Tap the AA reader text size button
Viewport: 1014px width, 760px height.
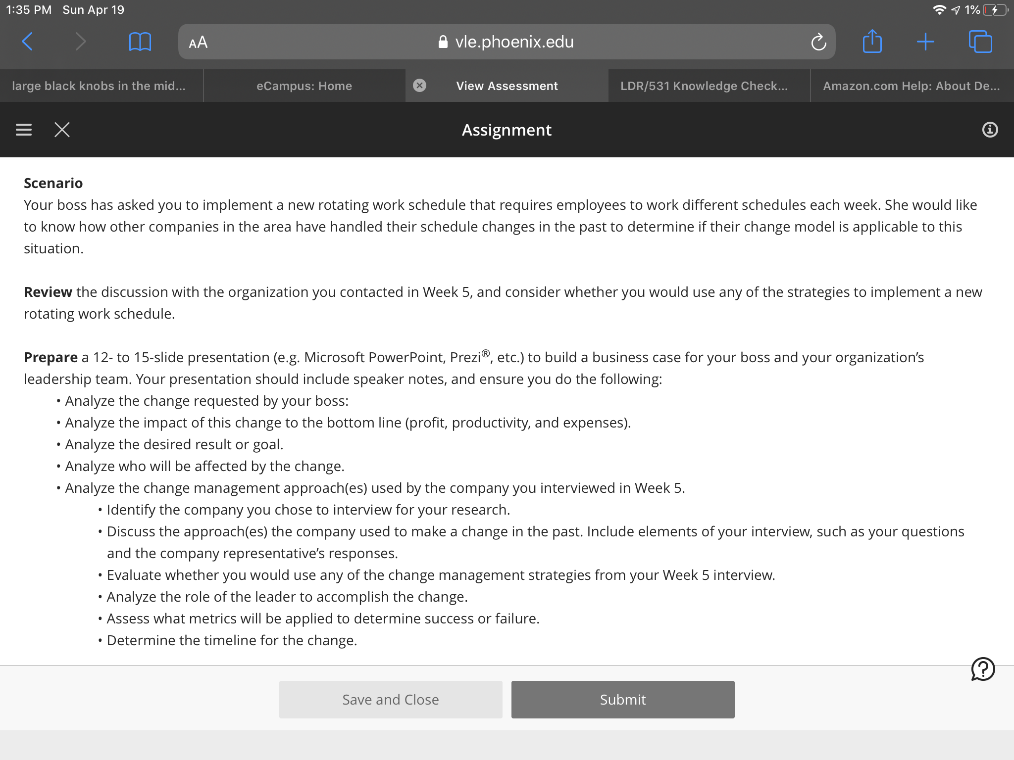click(198, 42)
